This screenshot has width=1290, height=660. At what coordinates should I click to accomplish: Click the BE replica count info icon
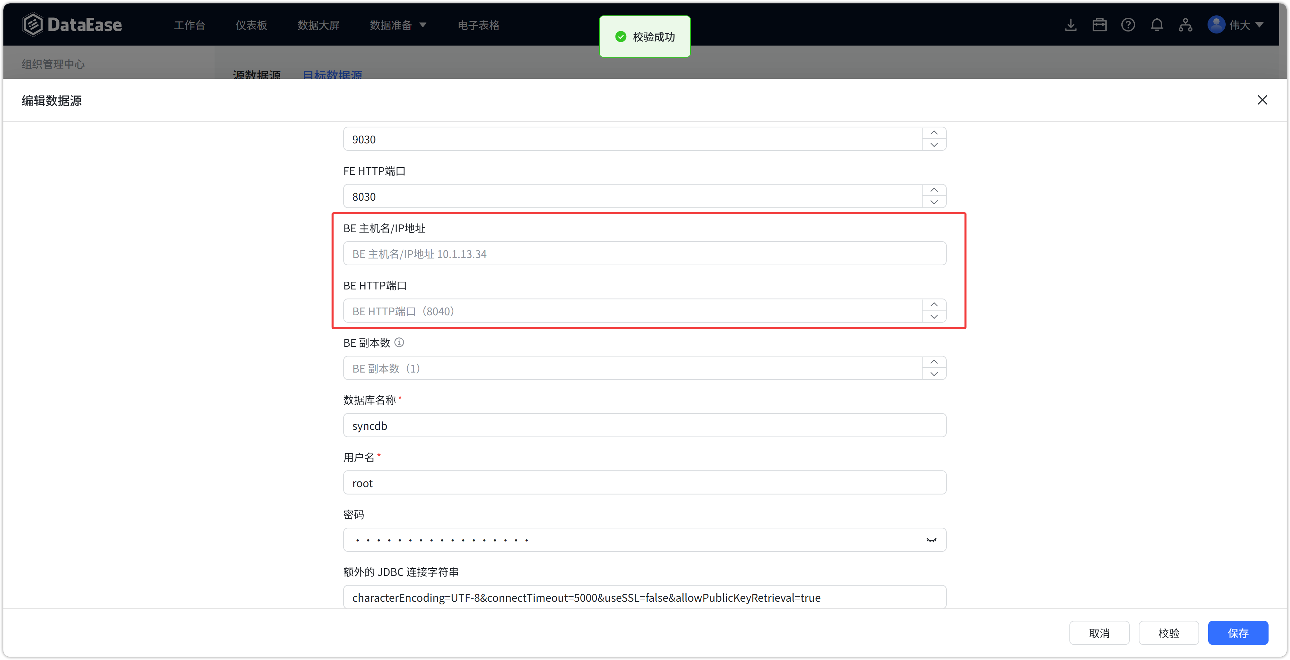pyautogui.click(x=399, y=343)
